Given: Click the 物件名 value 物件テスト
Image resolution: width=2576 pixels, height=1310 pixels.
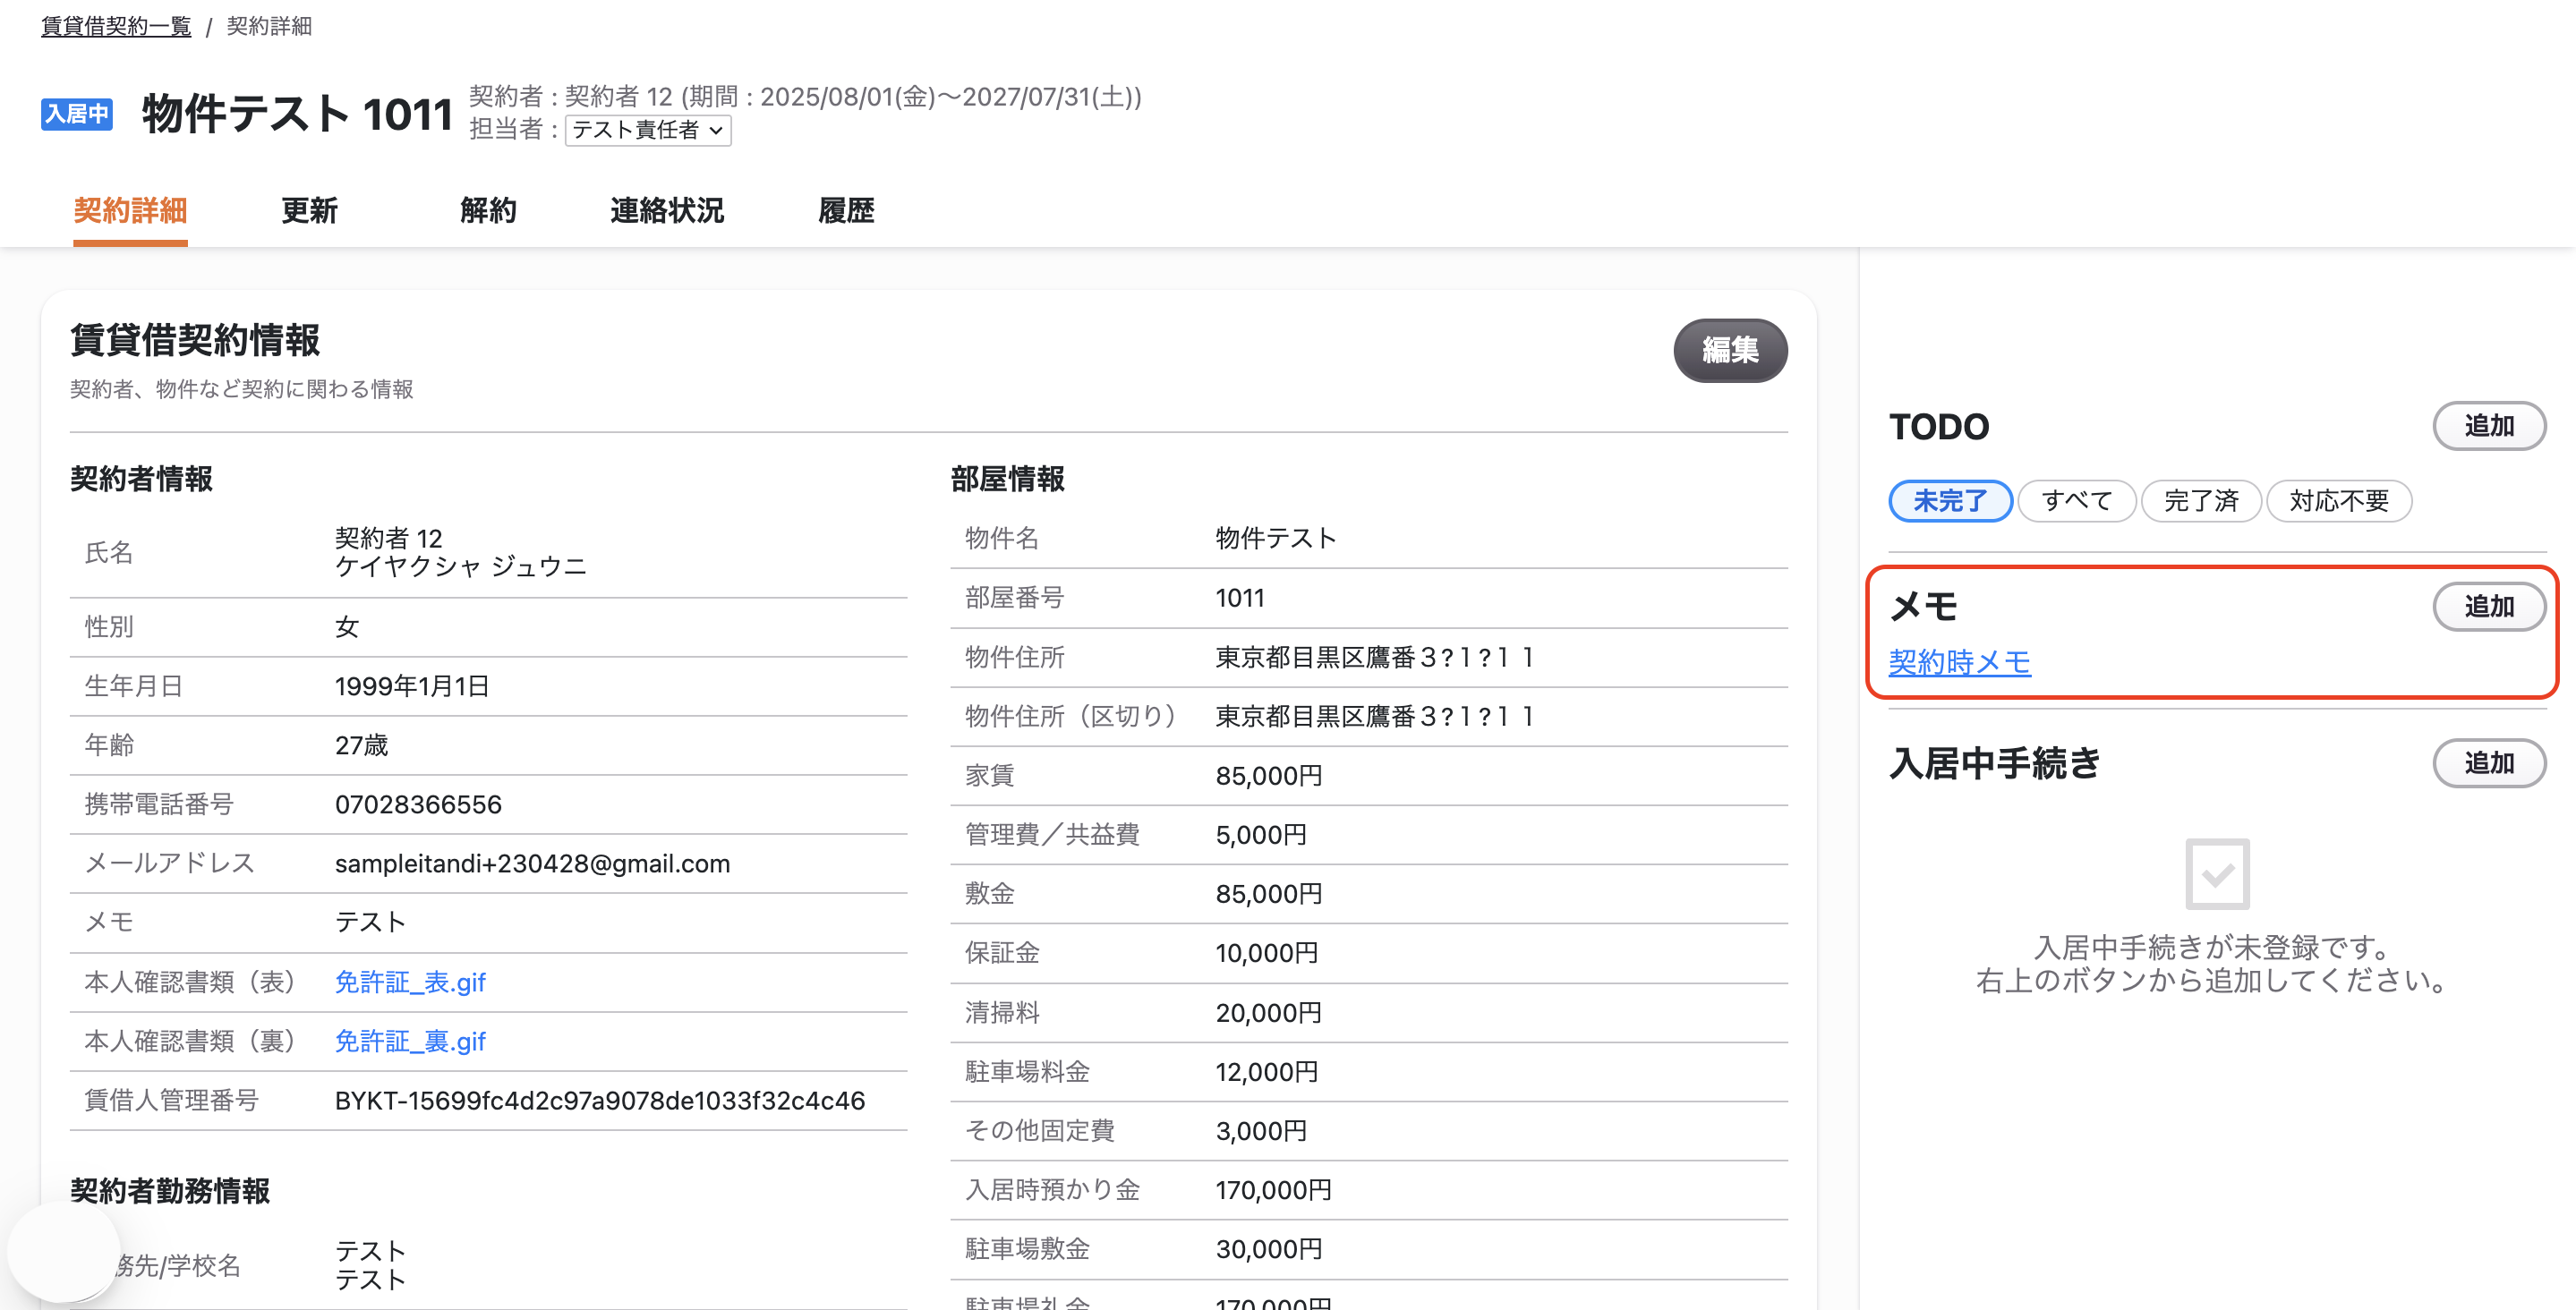Looking at the screenshot, I should point(1276,538).
